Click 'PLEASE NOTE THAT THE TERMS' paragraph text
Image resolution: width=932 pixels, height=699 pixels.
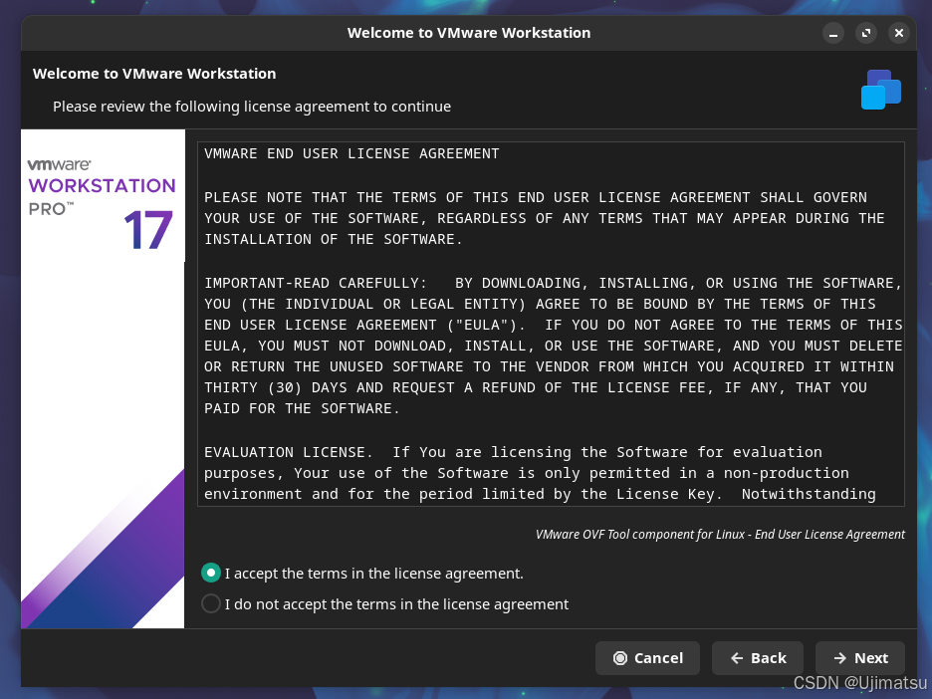click(545, 218)
